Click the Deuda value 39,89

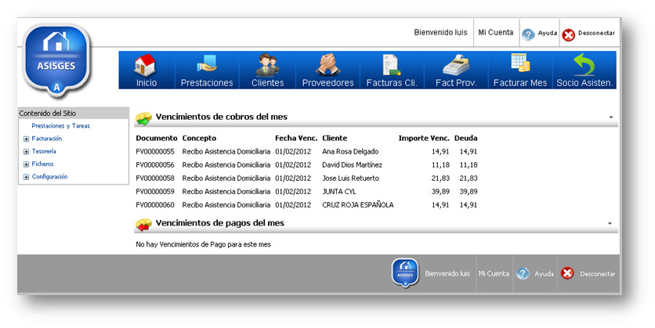(x=469, y=192)
